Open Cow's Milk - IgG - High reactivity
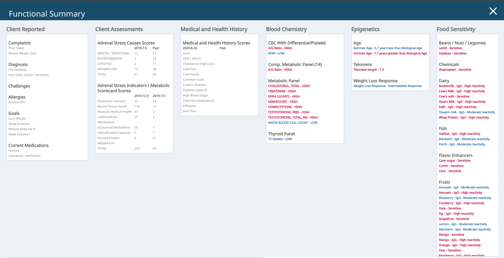 (x=462, y=91)
